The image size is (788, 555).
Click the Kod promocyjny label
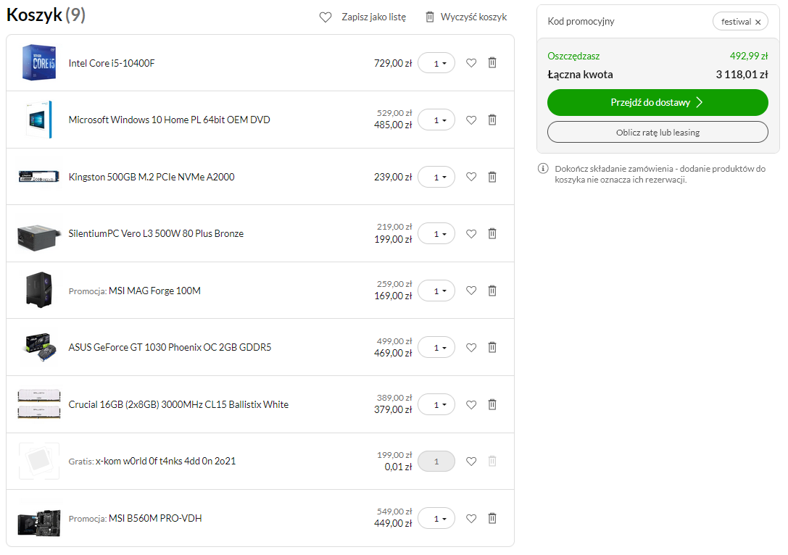point(581,22)
